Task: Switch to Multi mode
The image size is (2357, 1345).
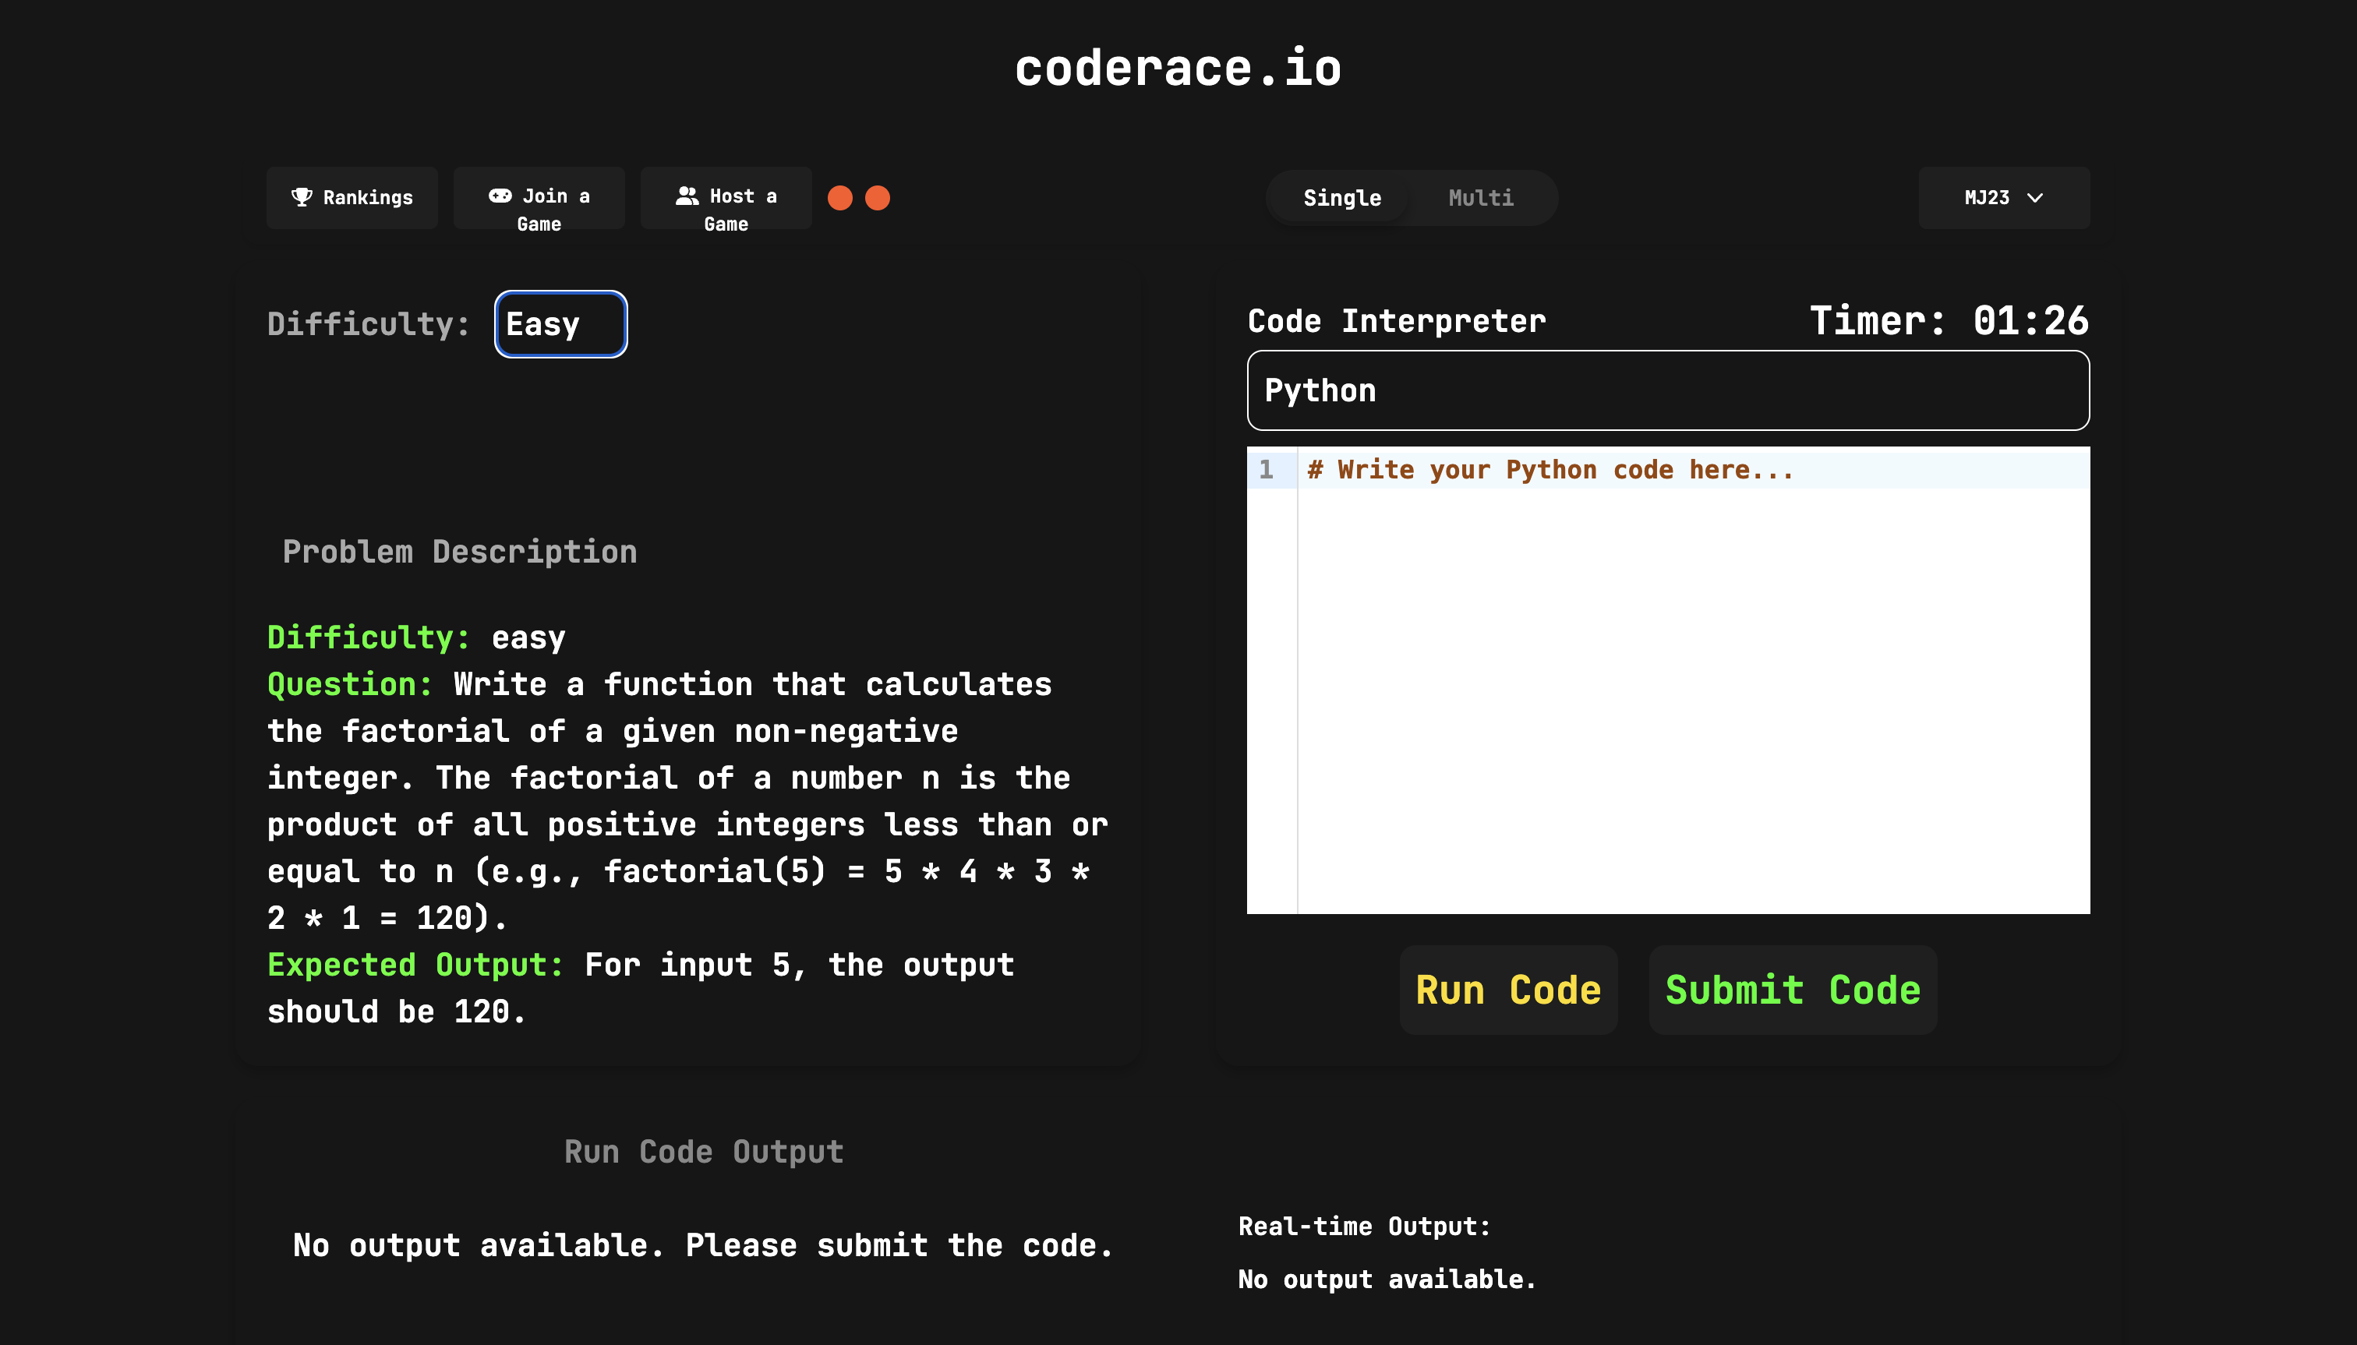Action: [1480, 198]
